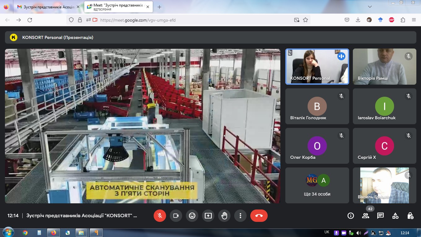The image size is (421, 237).
Task: Click the KONSORT Personal presentation header
Action: pyautogui.click(x=211, y=37)
